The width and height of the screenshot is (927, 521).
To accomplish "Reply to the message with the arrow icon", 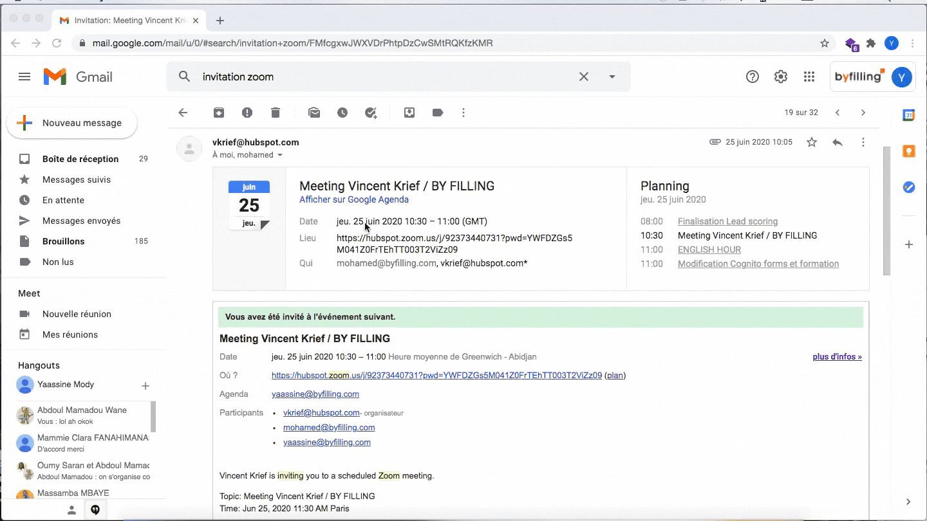I will coord(838,142).
